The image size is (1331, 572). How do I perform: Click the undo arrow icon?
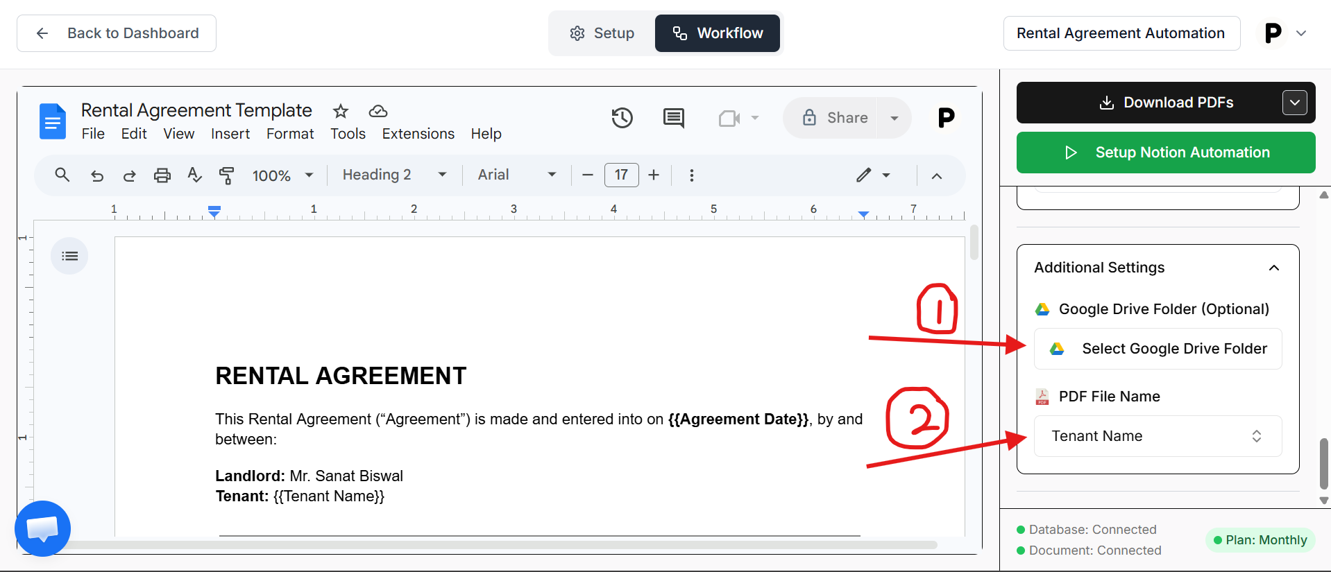click(x=97, y=175)
